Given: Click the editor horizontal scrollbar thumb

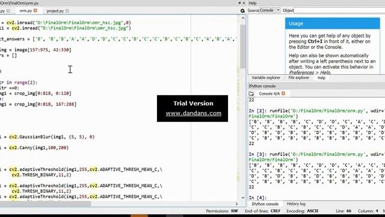Looking at the screenshot, I should tap(46, 204).
